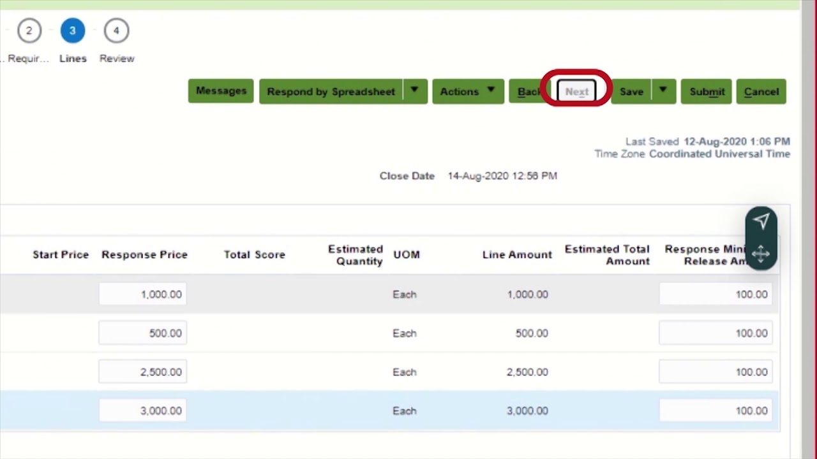Edit release amount in 1,000.00 row
Image resolution: width=817 pixels, height=459 pixels.
(x=716, y=294)
